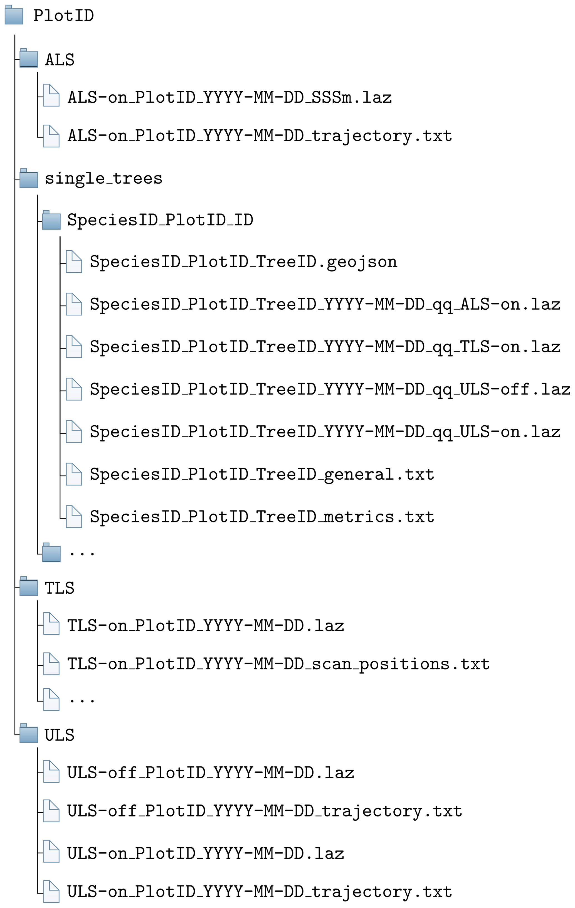
Task: Select the SpeciesID_PlotID_TreeID_metrics.txt entry
Action: 262,517
